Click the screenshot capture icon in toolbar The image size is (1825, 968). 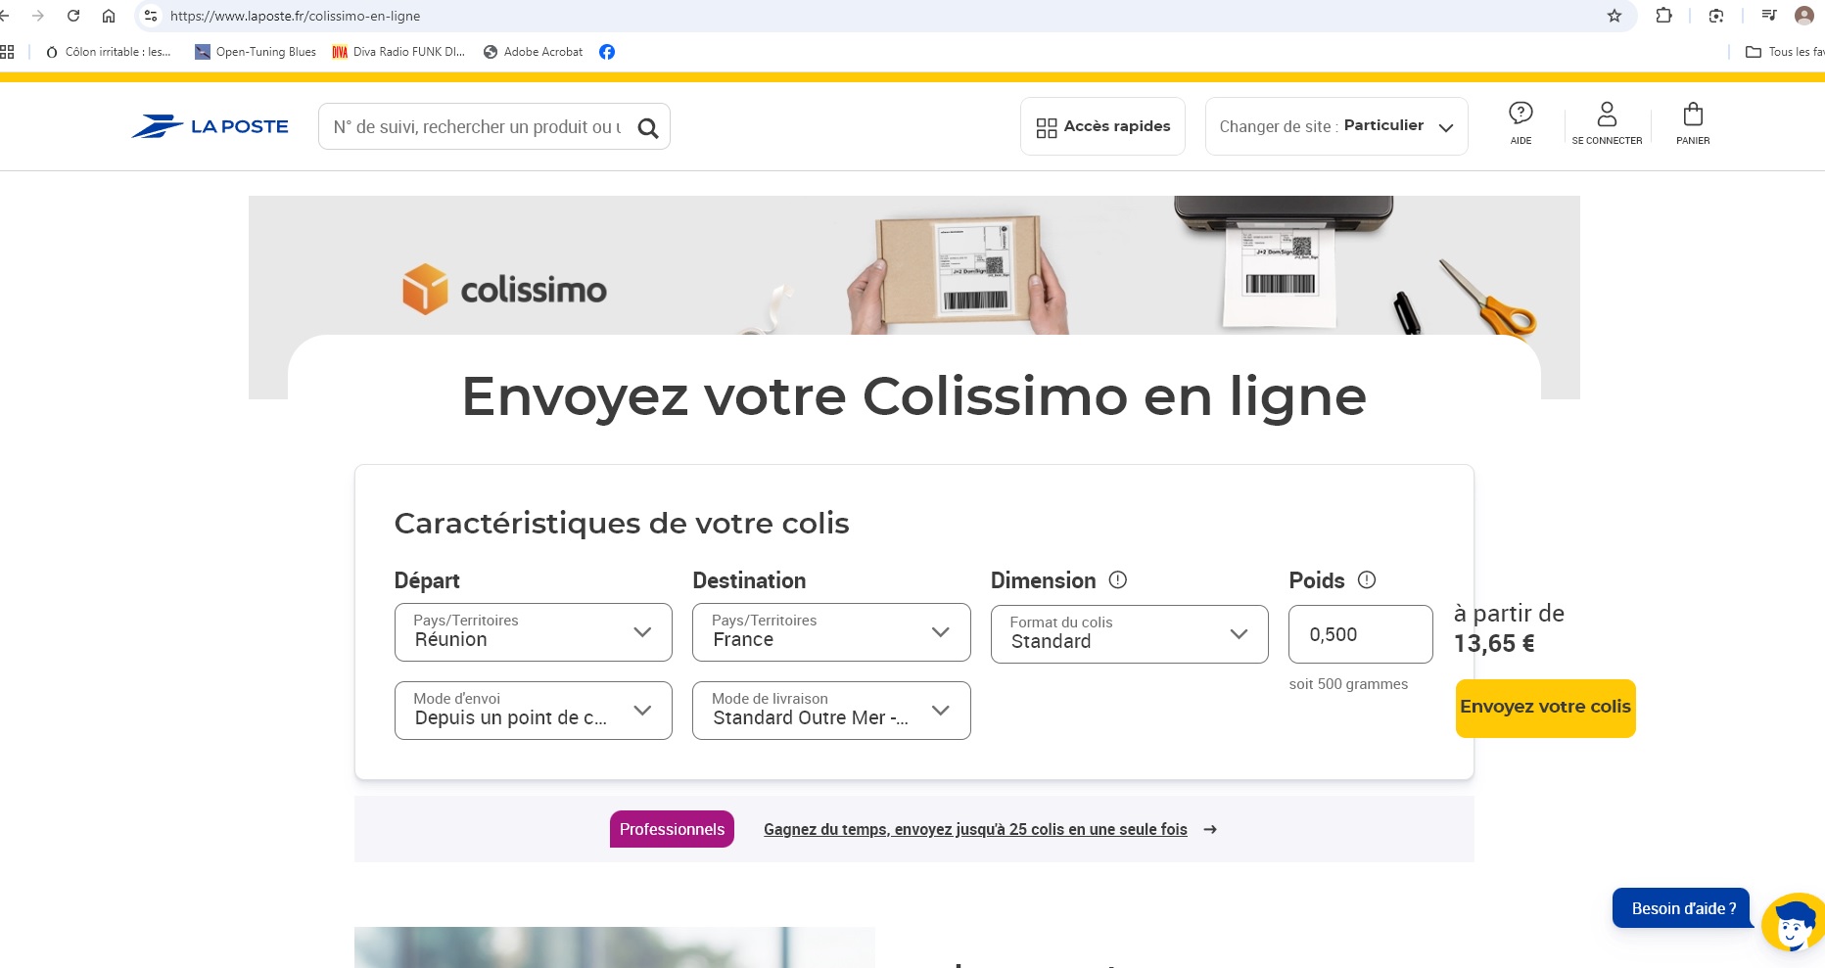[x=1716, y=16]
